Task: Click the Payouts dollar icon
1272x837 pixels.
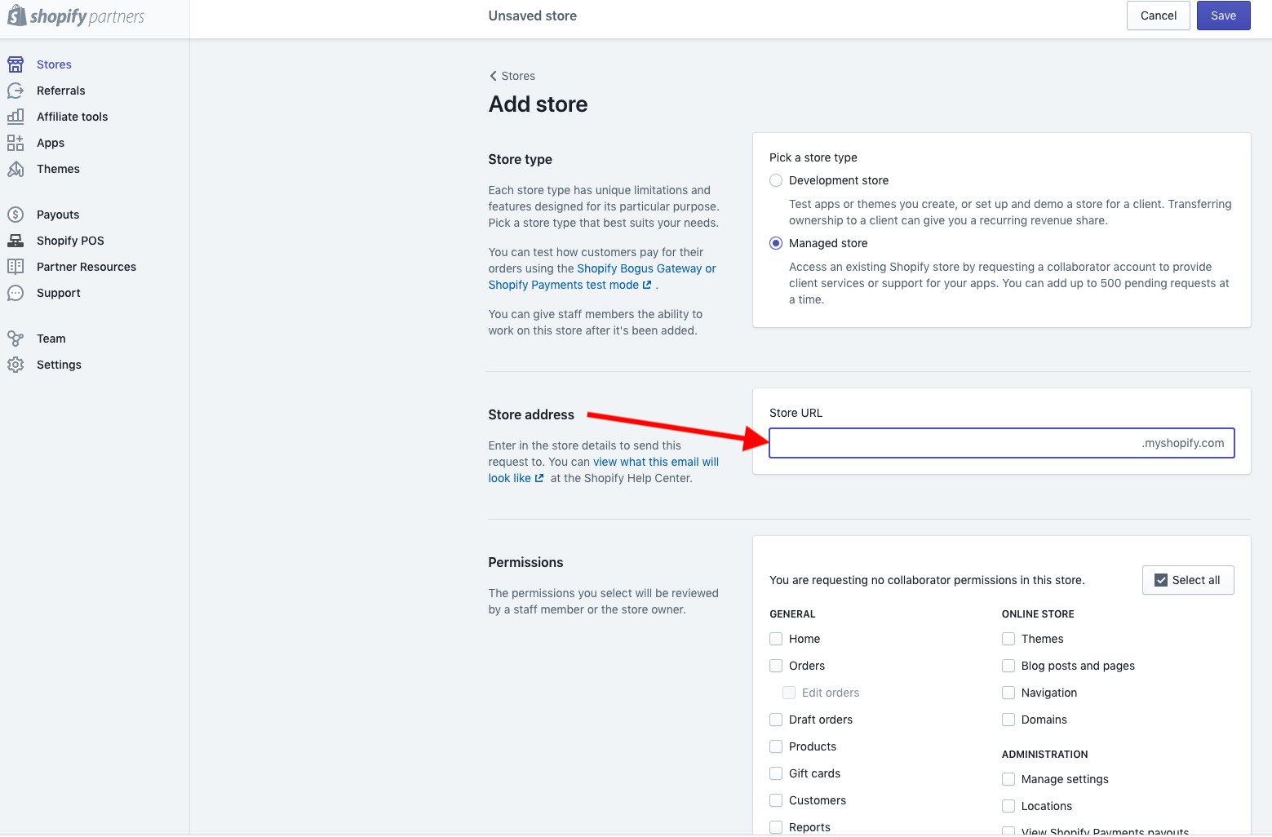Action: [16, 215]
